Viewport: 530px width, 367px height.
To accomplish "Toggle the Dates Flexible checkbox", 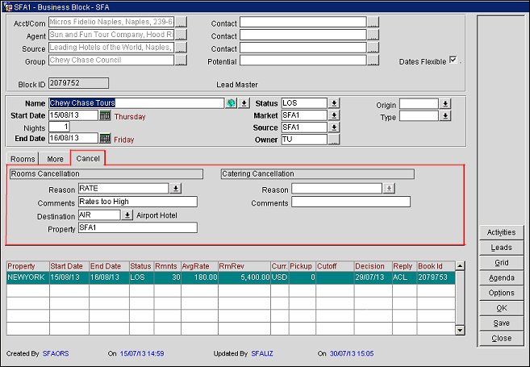I will click(x=453, y=60).
